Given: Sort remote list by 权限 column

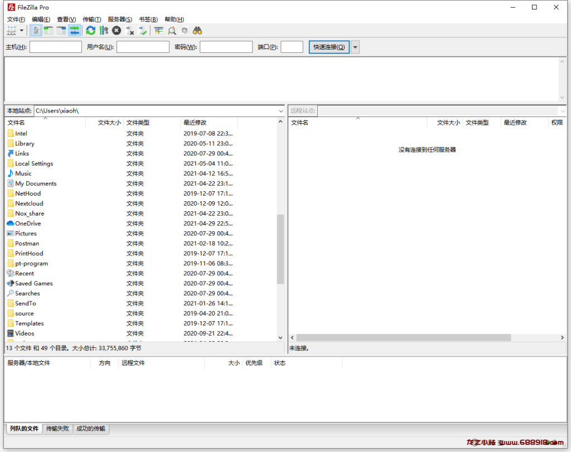Looking at the screenshot, I should [557, 123].
